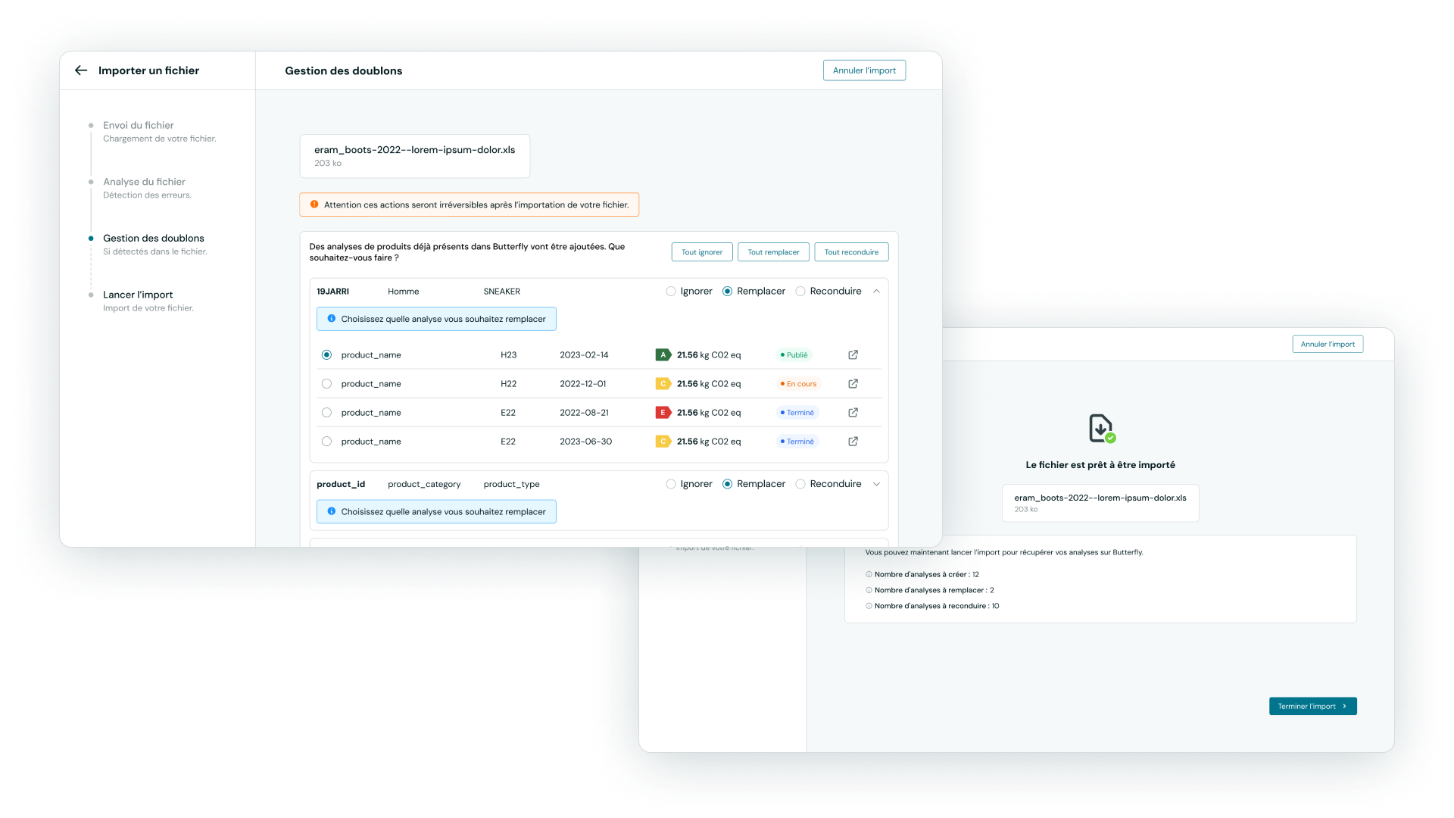The image size is (1454, 818).
Task: Click info icon in the product_id replace notice
Action: coord(331,511)
